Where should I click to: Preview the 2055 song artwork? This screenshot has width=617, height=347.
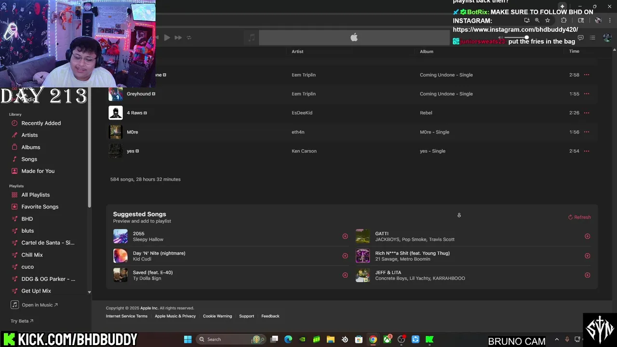click(121, 236)
